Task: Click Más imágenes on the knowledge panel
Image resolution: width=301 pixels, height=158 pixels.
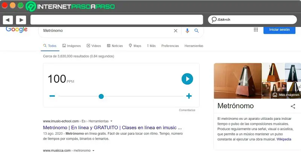Action: pos(286,95)
